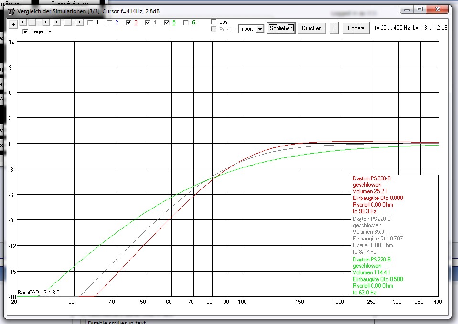The width and height of the screenshot is (458, 324).
Task: Click gray legend text 'Volumen 35.0 l'
Action: click(x=370, y=232)
